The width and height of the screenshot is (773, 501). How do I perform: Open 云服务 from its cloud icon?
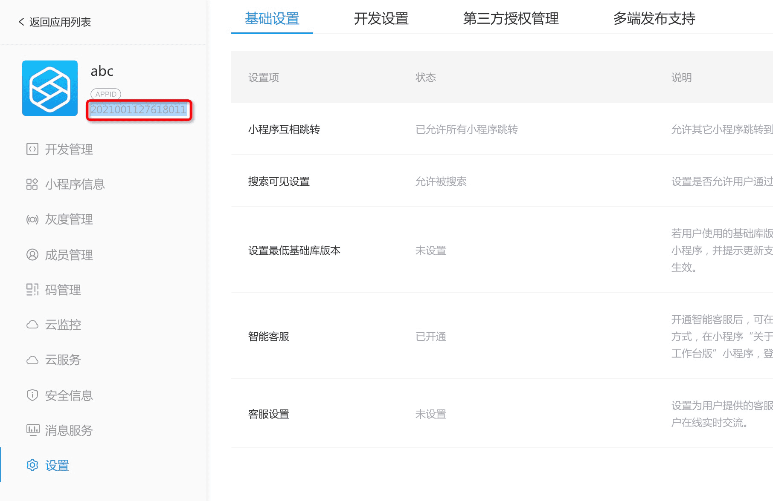pos(32,360)
